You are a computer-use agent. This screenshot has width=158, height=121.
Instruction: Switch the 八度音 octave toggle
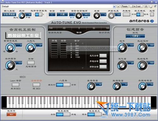(63, 85)
